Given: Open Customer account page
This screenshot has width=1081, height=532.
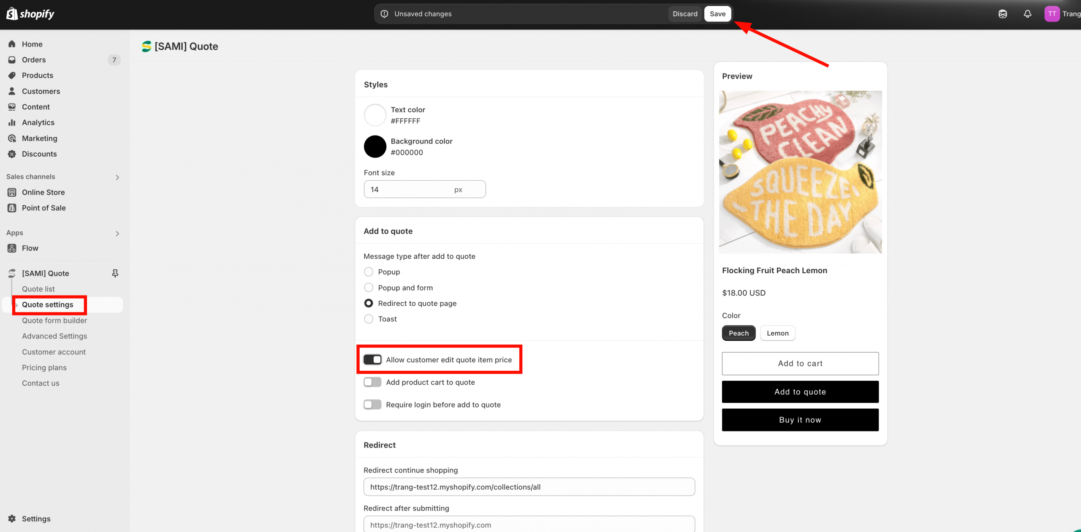Looking at the screenshot, I should [x=54, y=352].
